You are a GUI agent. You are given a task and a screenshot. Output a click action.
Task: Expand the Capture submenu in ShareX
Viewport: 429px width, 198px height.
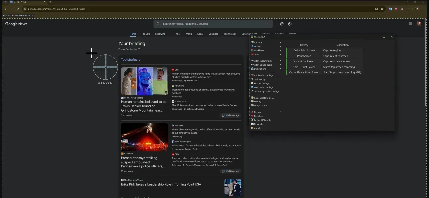click(258, 42)
